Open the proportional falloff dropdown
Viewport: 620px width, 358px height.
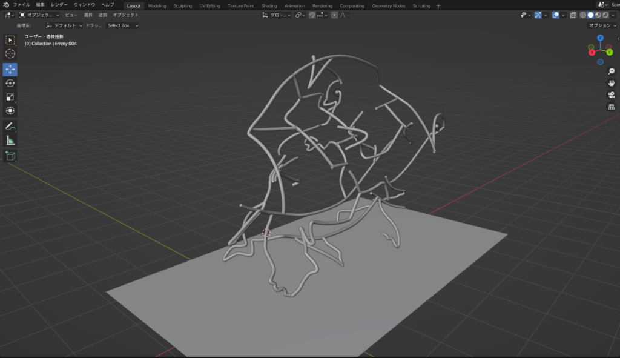345,15
